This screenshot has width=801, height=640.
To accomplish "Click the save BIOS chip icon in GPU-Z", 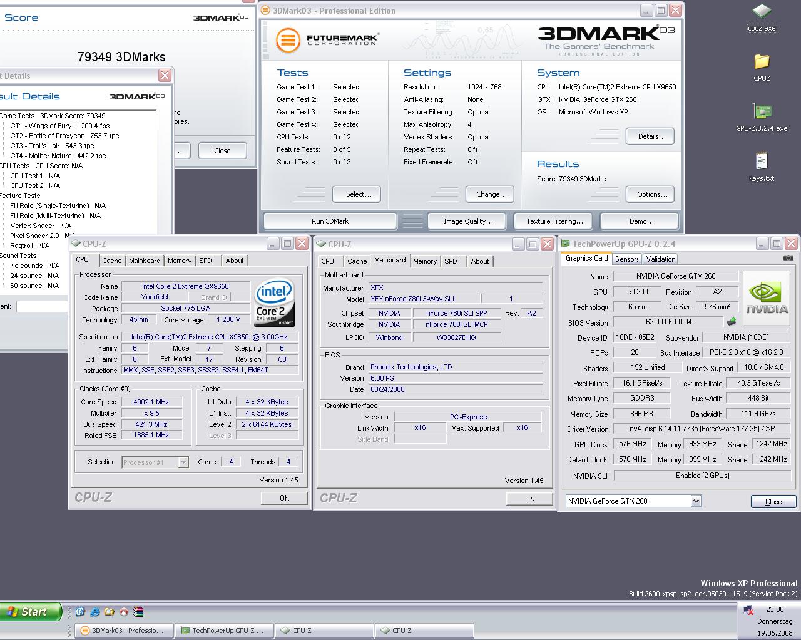I will (731, 322).
